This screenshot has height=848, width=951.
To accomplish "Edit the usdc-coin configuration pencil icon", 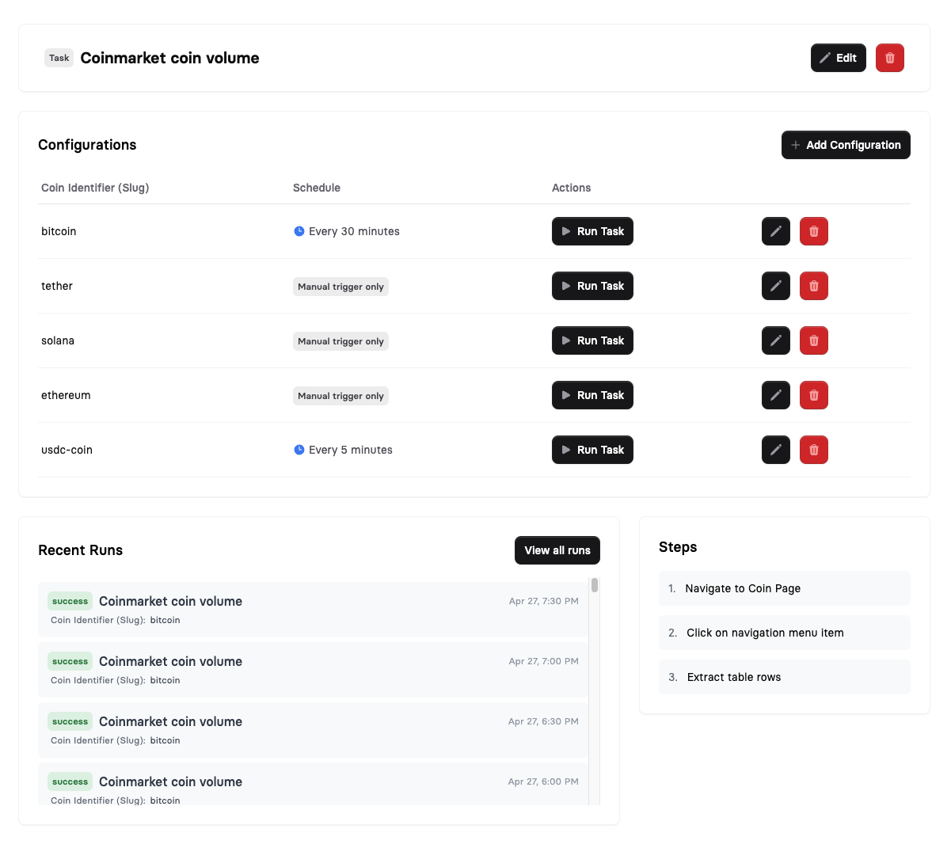I will (x=776, y=450).
